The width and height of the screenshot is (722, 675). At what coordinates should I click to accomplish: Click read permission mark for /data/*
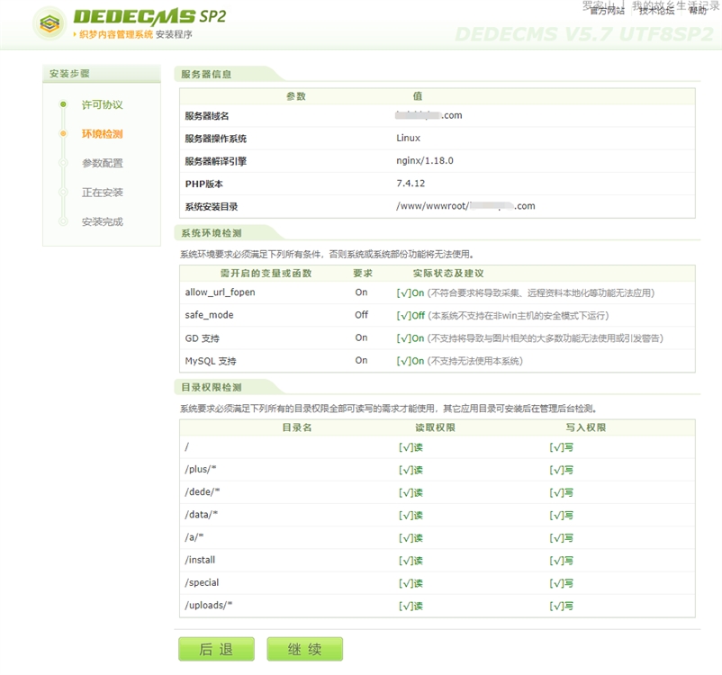(x=411, y=515)
